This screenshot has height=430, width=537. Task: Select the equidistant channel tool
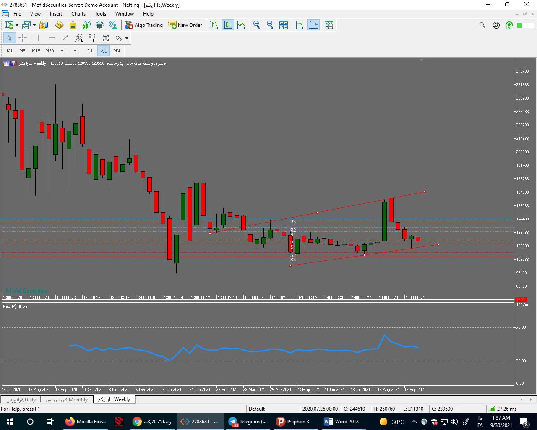[79, 38]
